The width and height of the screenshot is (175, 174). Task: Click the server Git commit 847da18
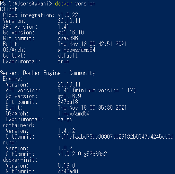[68, 102]
